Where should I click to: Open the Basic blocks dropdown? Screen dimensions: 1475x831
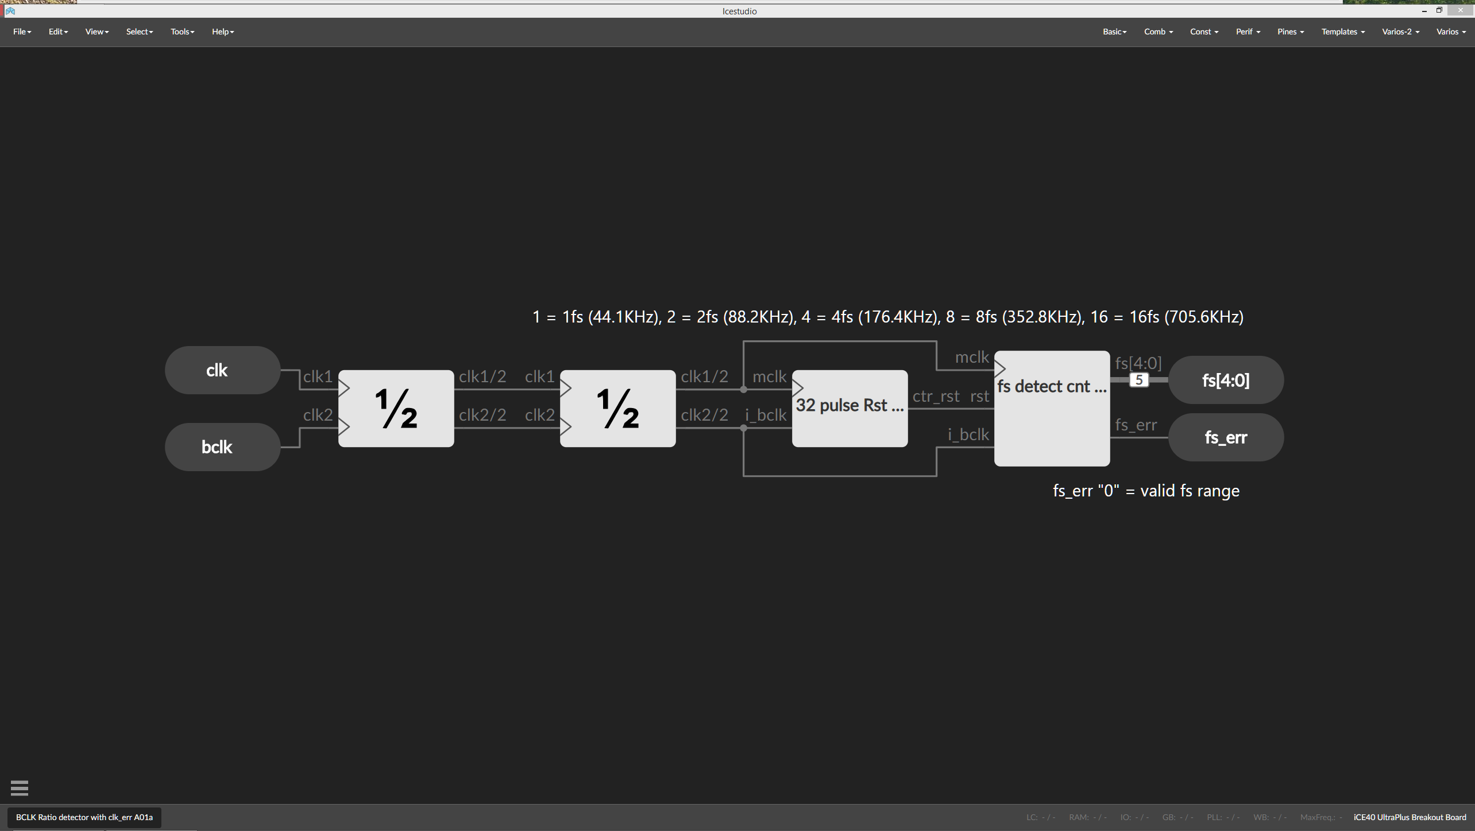1114,32
